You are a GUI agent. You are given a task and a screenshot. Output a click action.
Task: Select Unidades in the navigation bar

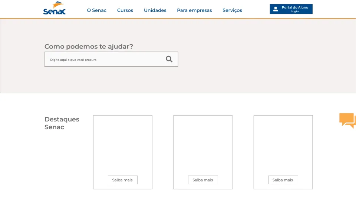[x=155, y=10]
